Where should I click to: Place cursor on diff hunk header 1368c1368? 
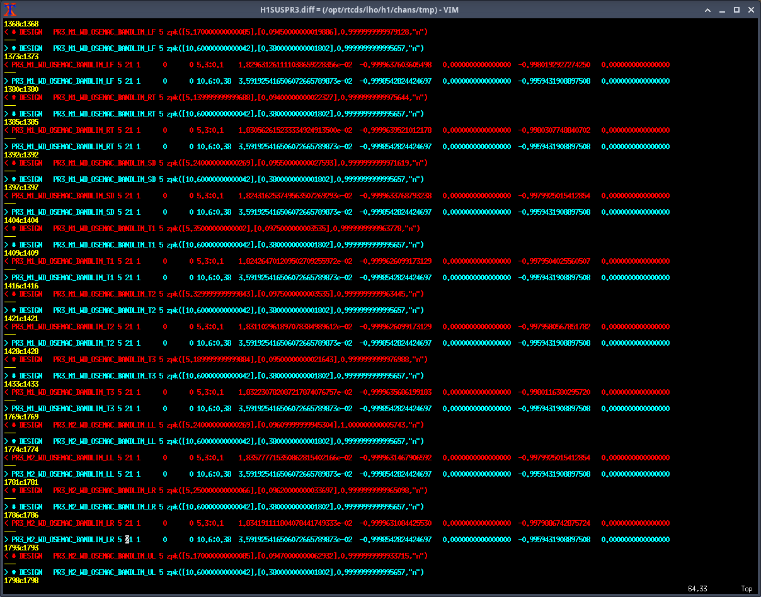[17, 23]
